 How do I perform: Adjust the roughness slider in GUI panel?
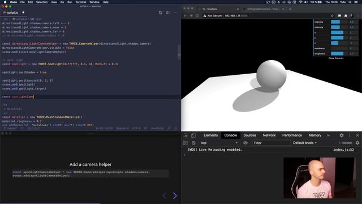coord(339,54)
